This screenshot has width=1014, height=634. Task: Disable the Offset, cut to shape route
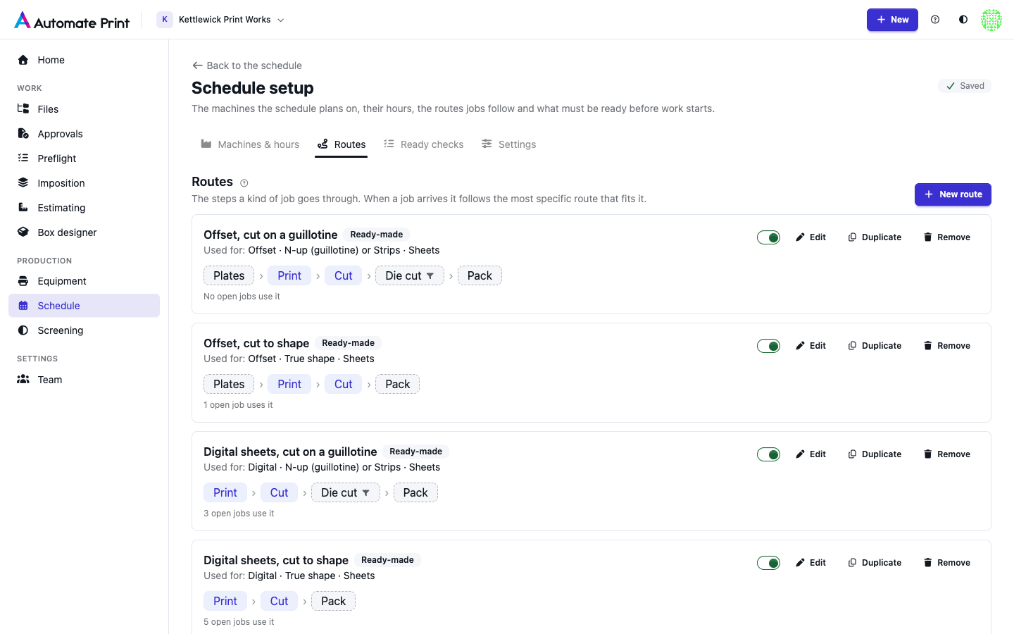[x=768, y=346]
